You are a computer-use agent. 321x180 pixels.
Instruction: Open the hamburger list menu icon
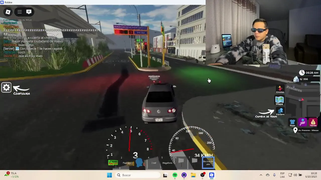coord(20,12)
